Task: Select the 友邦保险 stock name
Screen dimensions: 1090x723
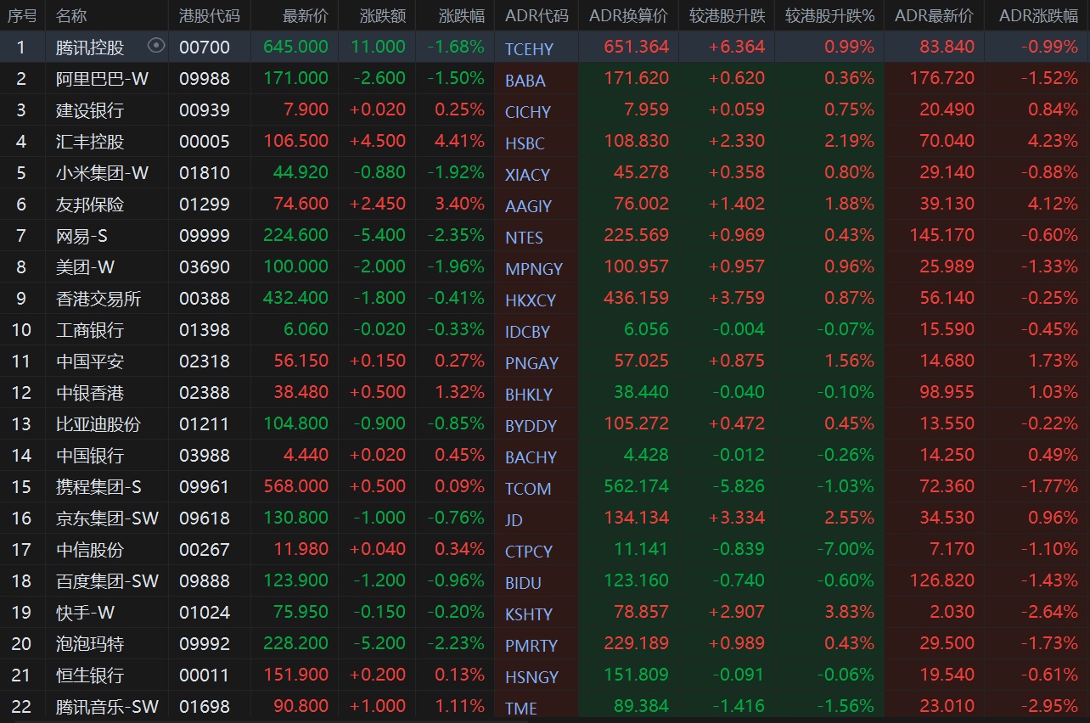Action: 90,205
